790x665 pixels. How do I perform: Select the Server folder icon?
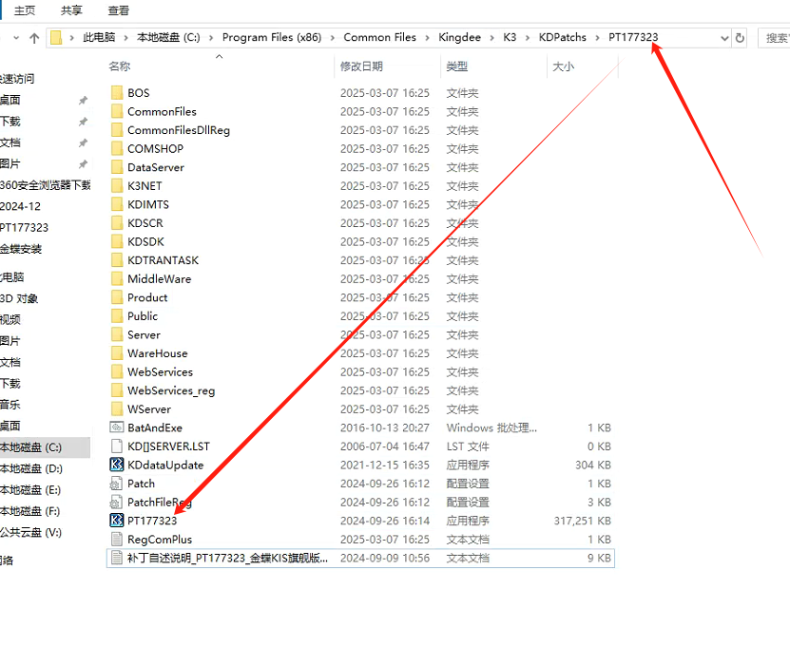point(117,334)
